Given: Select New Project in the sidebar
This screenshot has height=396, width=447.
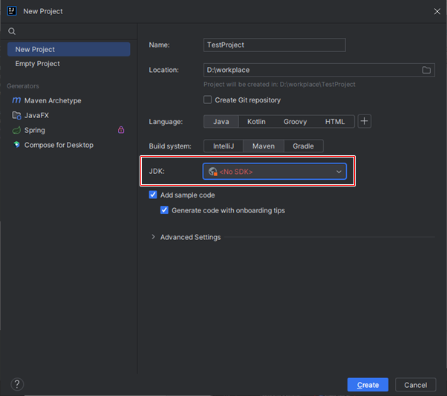Looking at the screenshot, I should (69, 49).
